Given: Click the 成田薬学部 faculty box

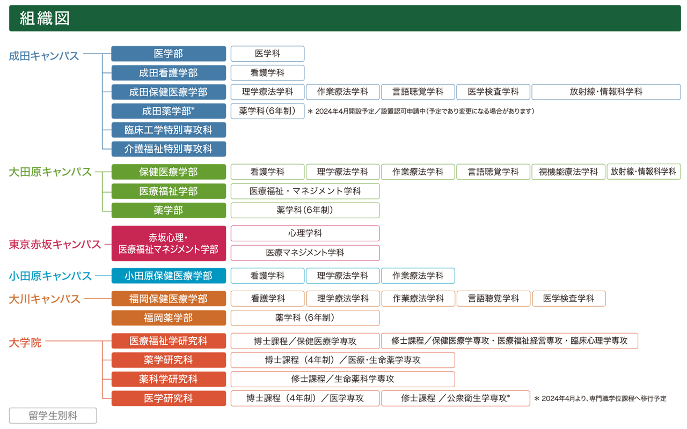Looking at the screenshot, I should pos(169,111).
